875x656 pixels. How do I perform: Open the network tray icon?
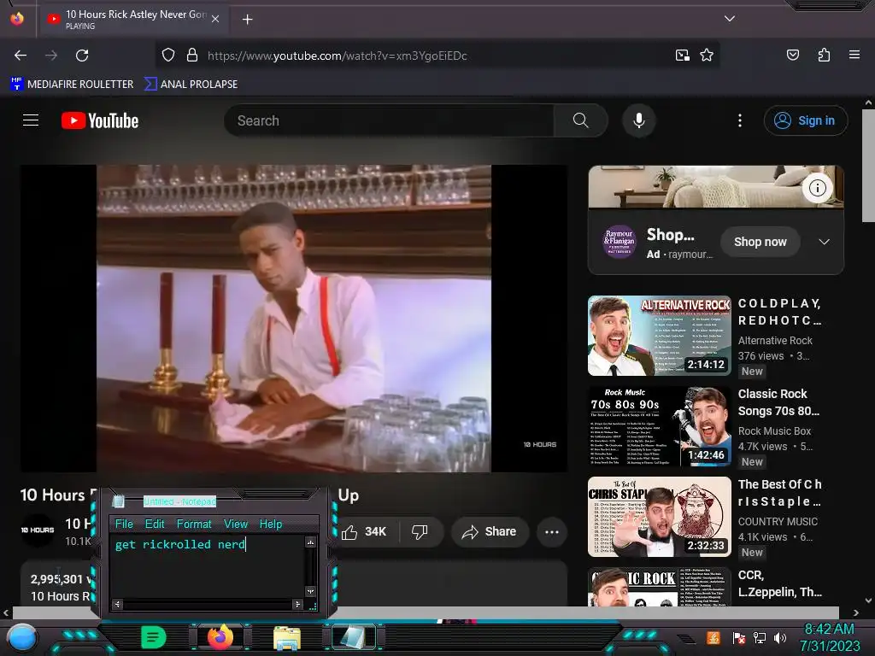click(759, 637)
